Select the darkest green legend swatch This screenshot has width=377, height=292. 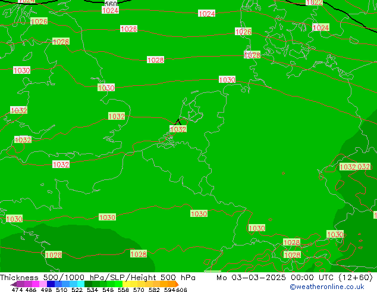88,284
